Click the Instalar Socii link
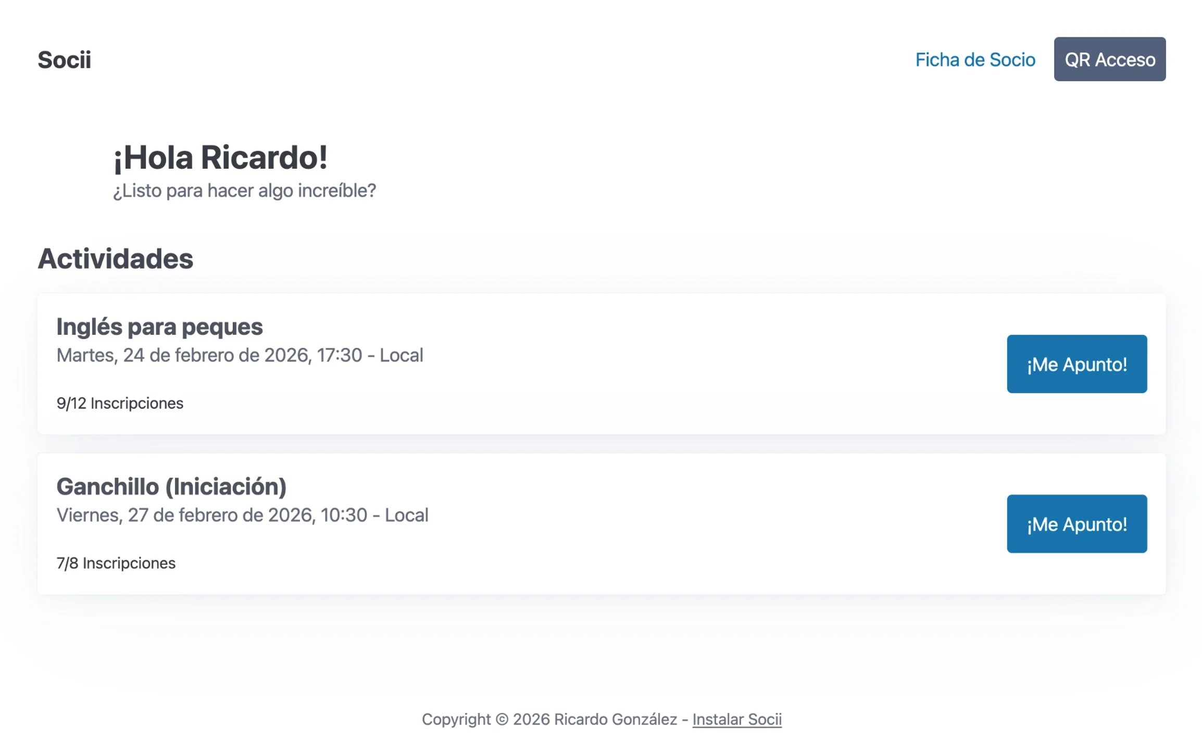This screenshot has height=751, width=1202. [736, 719]
